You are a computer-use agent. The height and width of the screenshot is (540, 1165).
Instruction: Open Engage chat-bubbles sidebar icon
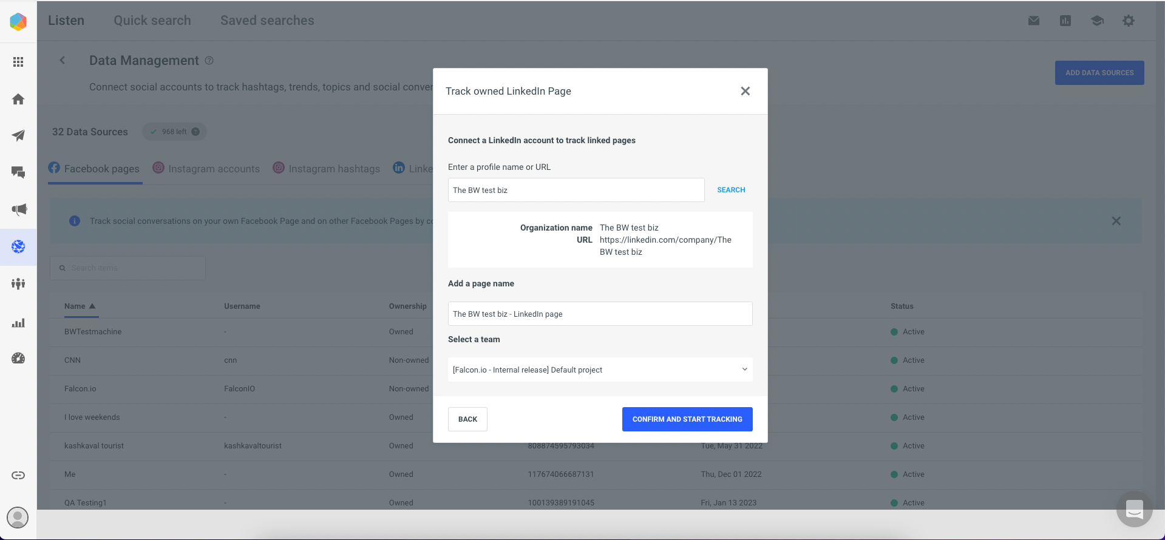click(18, 172)
